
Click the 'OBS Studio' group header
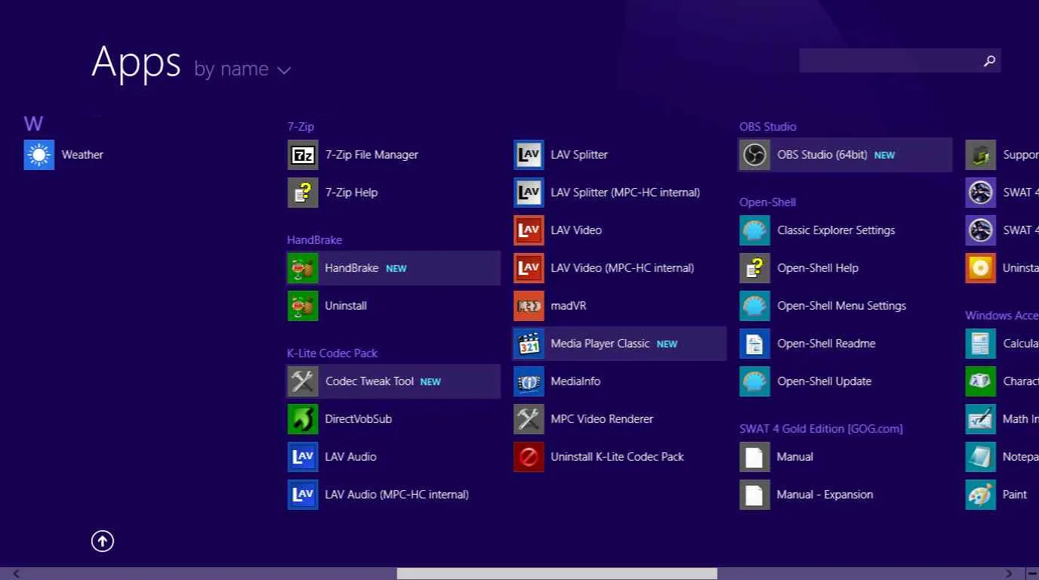coord(768,127)
